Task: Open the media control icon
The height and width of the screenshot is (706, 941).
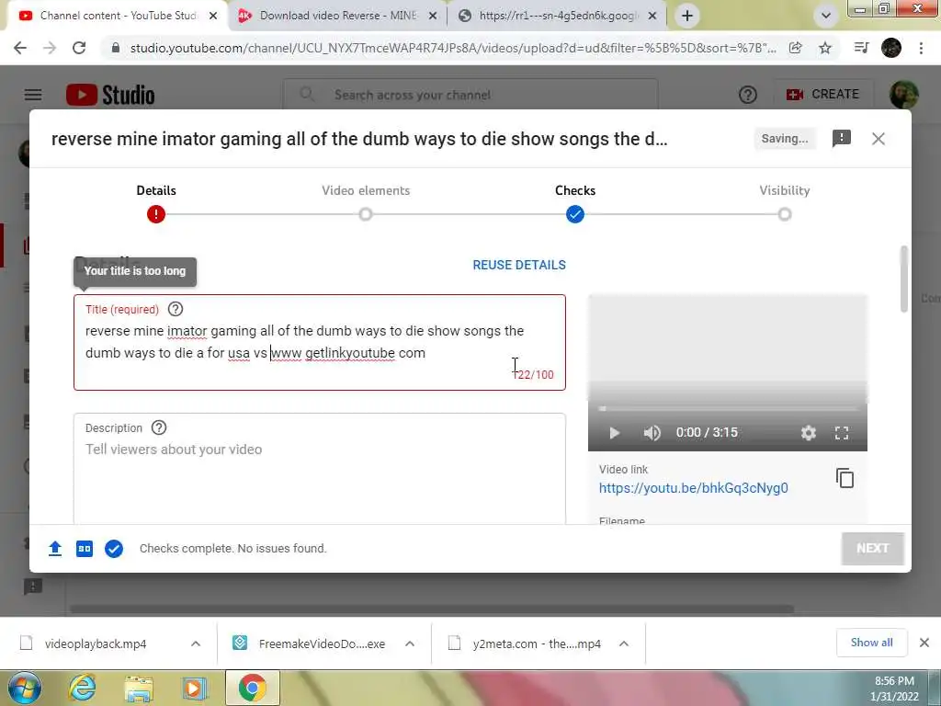Action: (862, 48)
